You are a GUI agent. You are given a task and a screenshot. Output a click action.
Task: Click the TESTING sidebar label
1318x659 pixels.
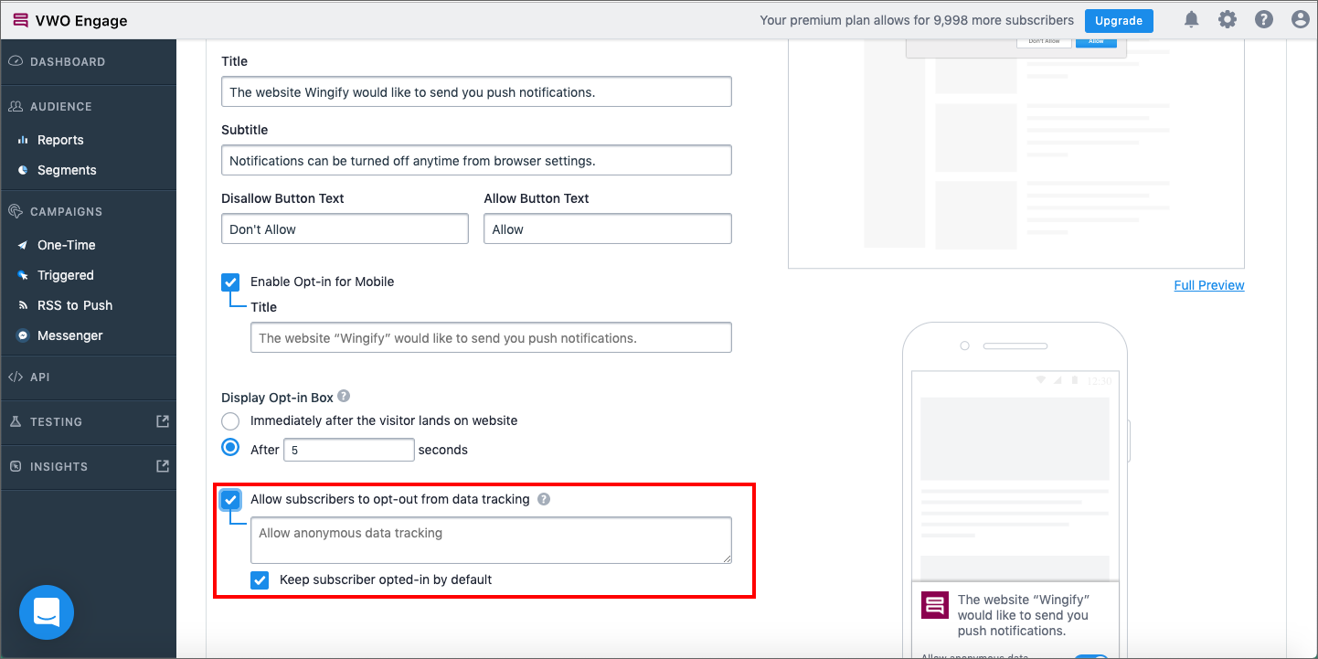56,422
